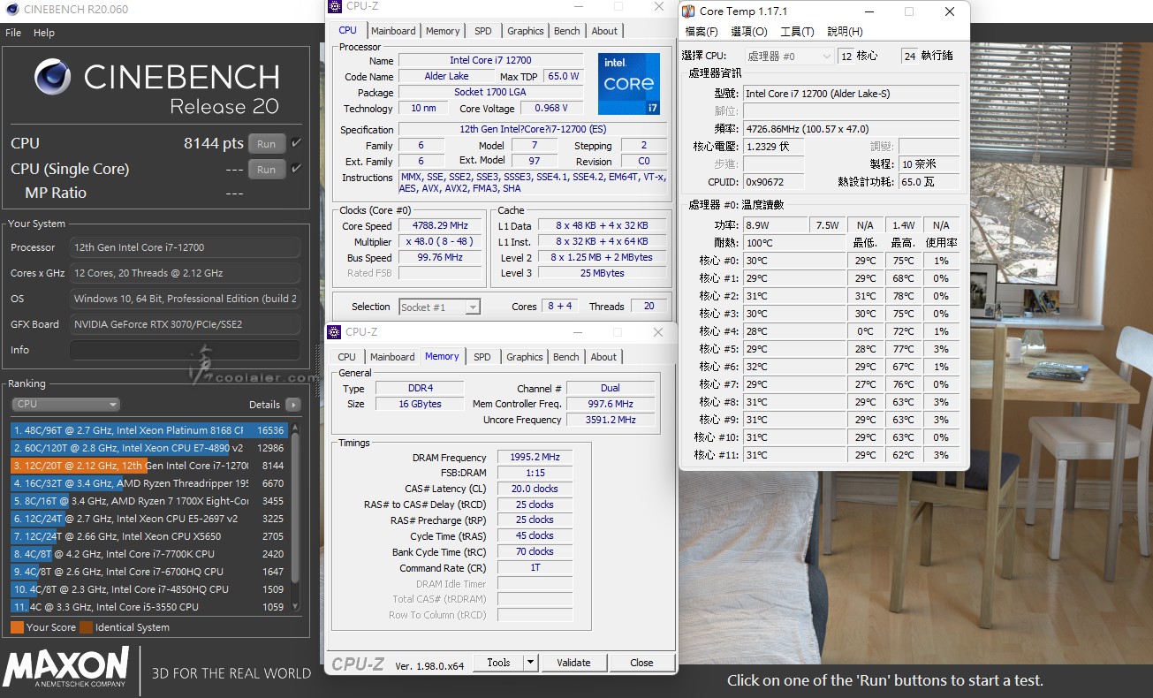
Task: Click the CPU-Z icon in the lower CPU-Z Memory window title bar
Action: [x=335, y=332]
